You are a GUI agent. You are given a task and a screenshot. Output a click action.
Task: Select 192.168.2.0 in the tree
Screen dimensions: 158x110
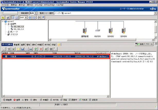(x=19, y=29)
